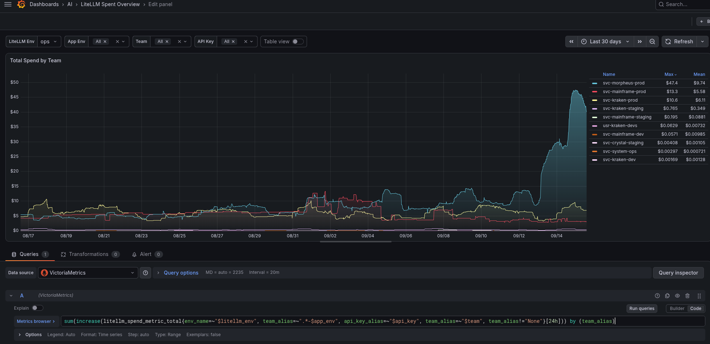Open LiteLLM Spent Overview breadcrumb

[110, 4]
